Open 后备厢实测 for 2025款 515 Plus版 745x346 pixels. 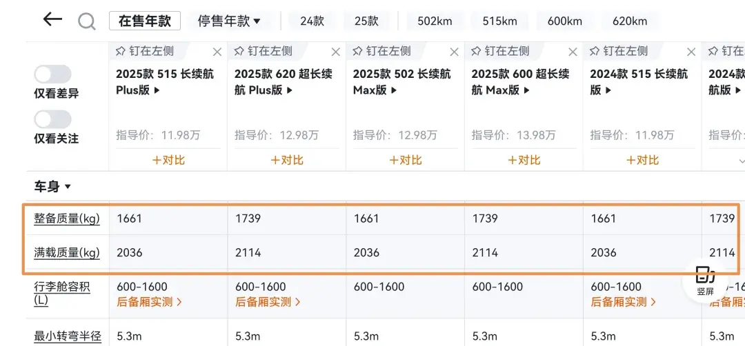click(x=149, y=302)
